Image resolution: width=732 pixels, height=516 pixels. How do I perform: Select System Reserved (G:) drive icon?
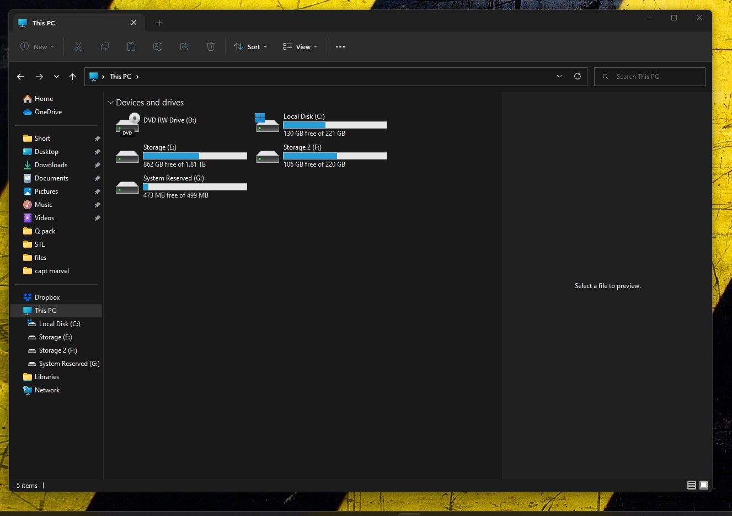click(x=127, y=188)
